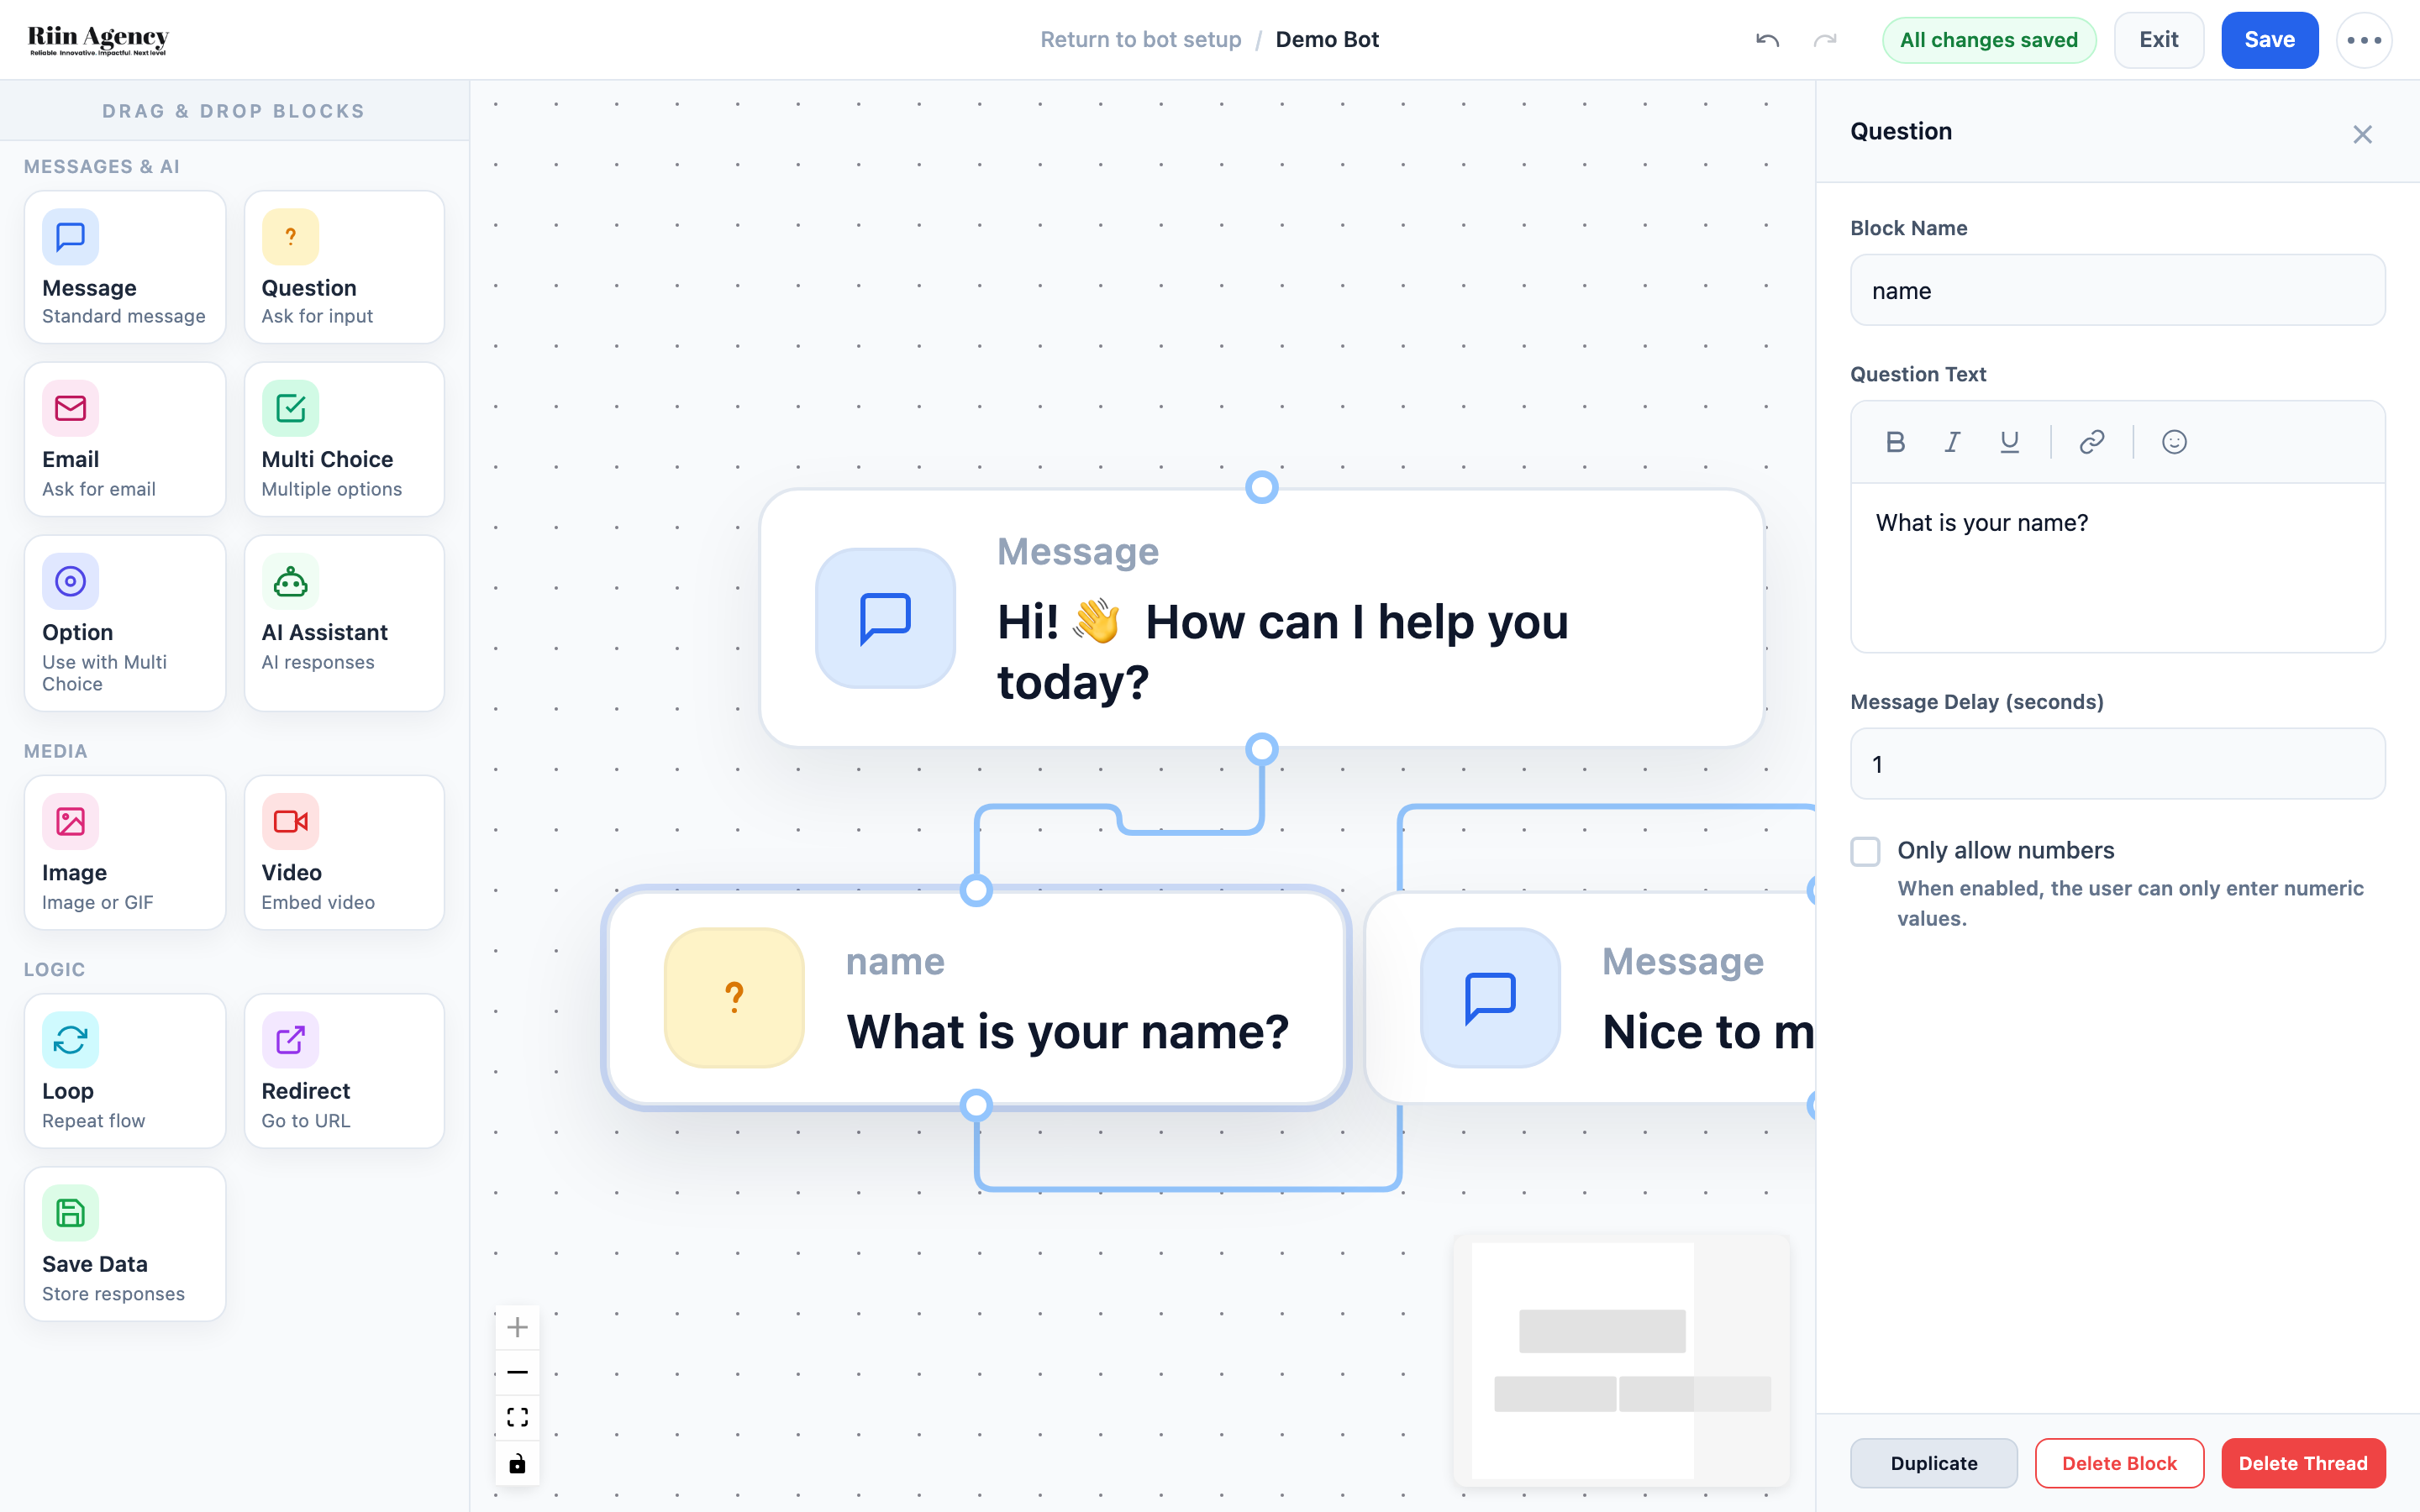The width and height of the screenshot is (2420, 1512).
Task: Open the emoji picker
Action: coord(2174,442)
